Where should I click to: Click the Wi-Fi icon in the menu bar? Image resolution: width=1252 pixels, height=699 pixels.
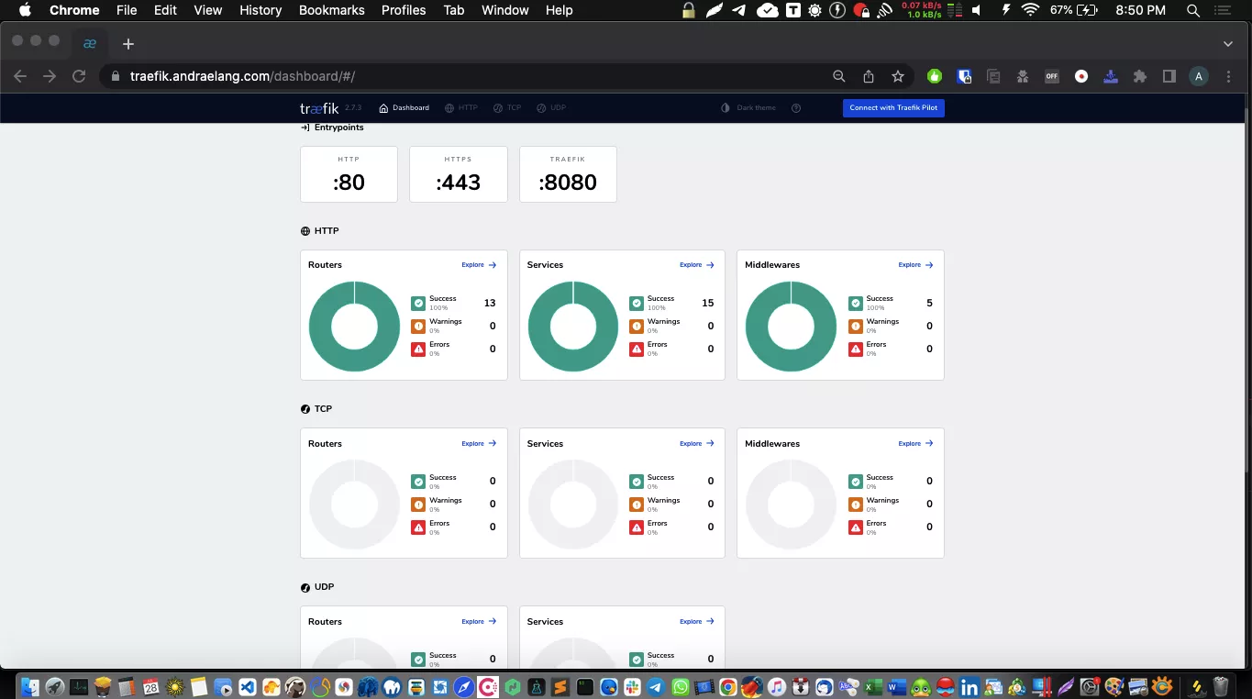tap(1030, 10)
